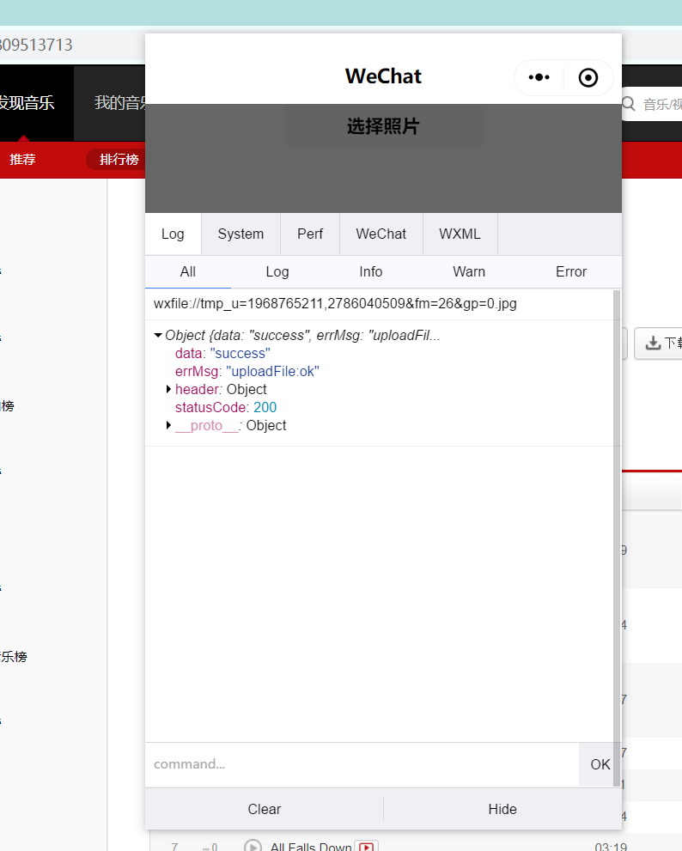
Task: Click the download icon button in the music page
Action: 658,343
